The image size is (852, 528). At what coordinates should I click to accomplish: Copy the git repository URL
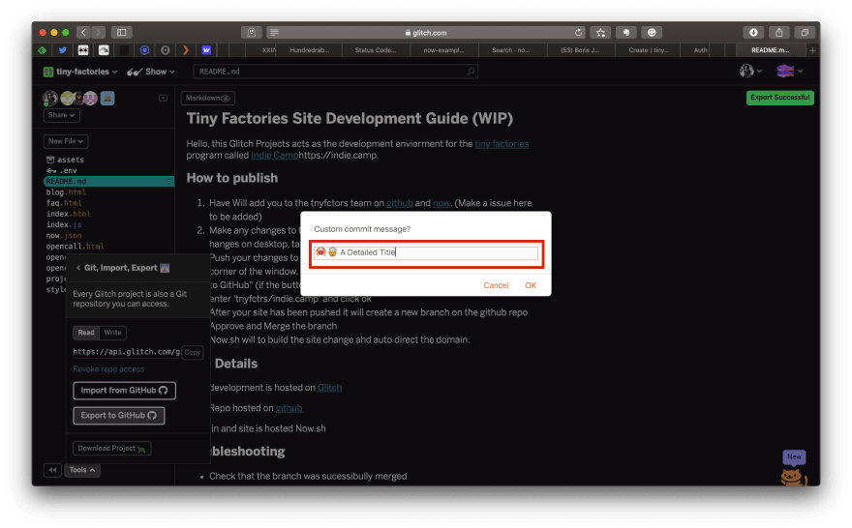point(193,352)
